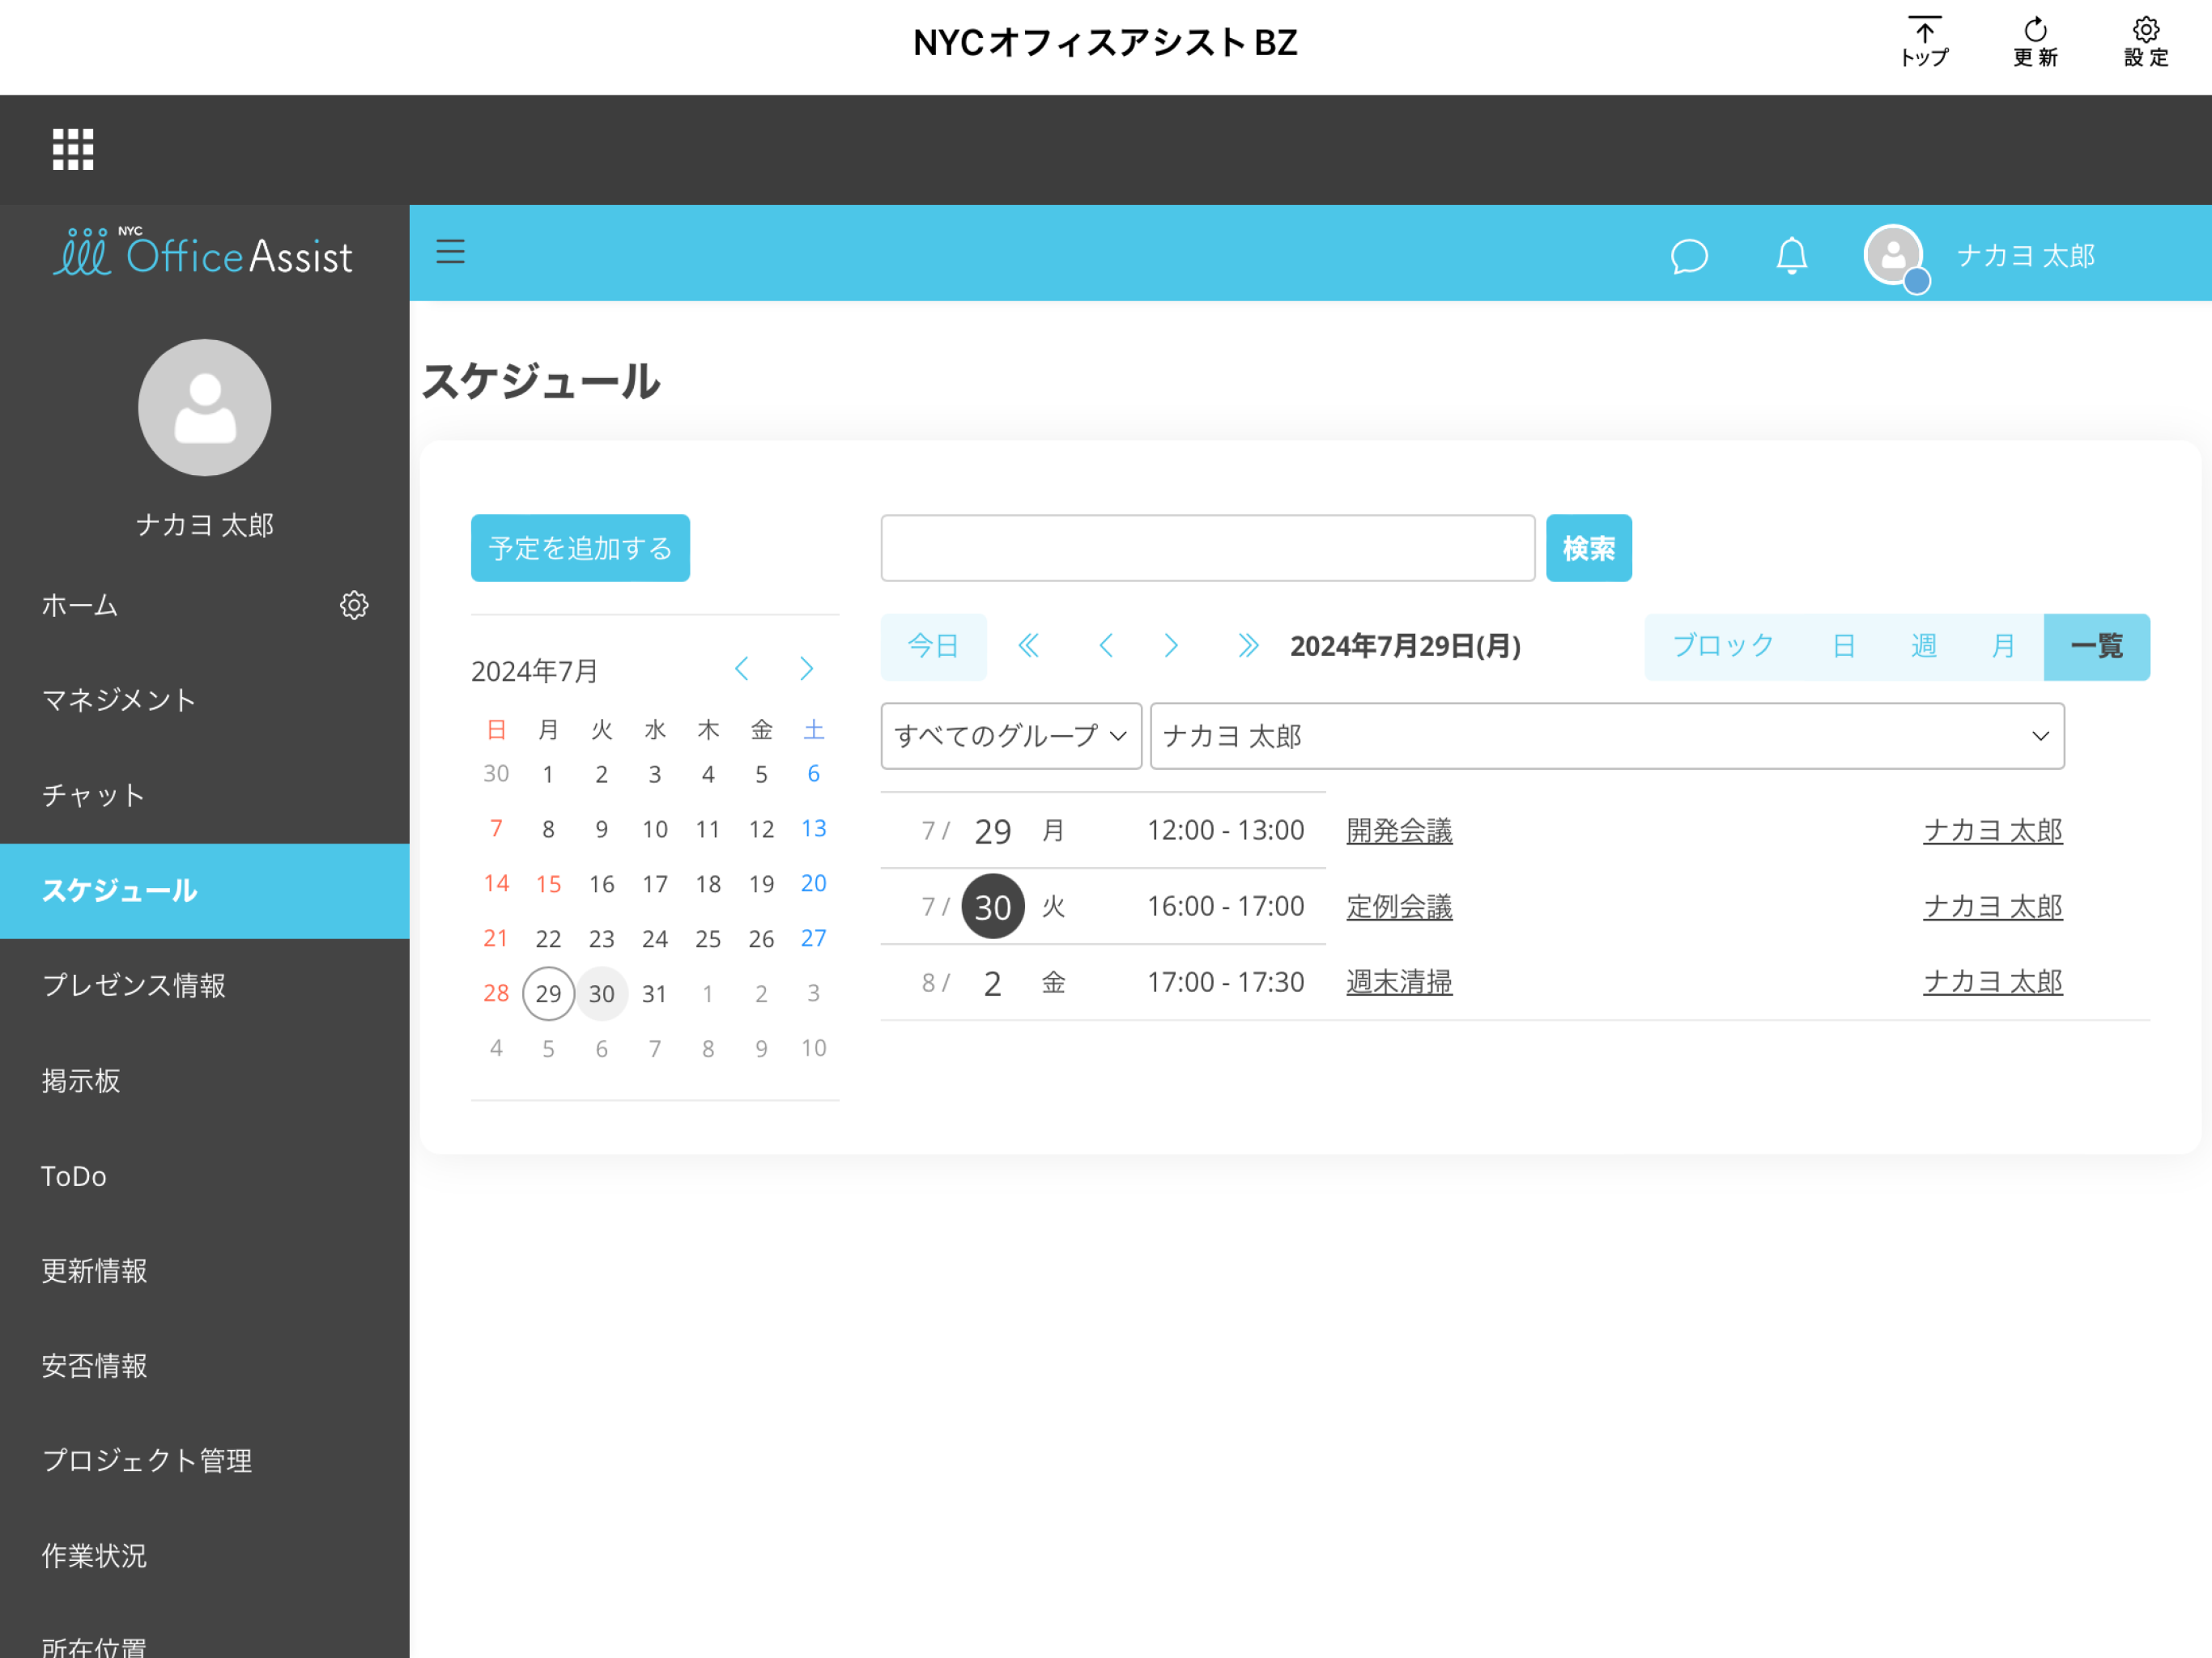The height and width of the screenshot is (1658, 2212).
Task: Click 17:00 - 17:30 time text
Action: click(1225, 983)
